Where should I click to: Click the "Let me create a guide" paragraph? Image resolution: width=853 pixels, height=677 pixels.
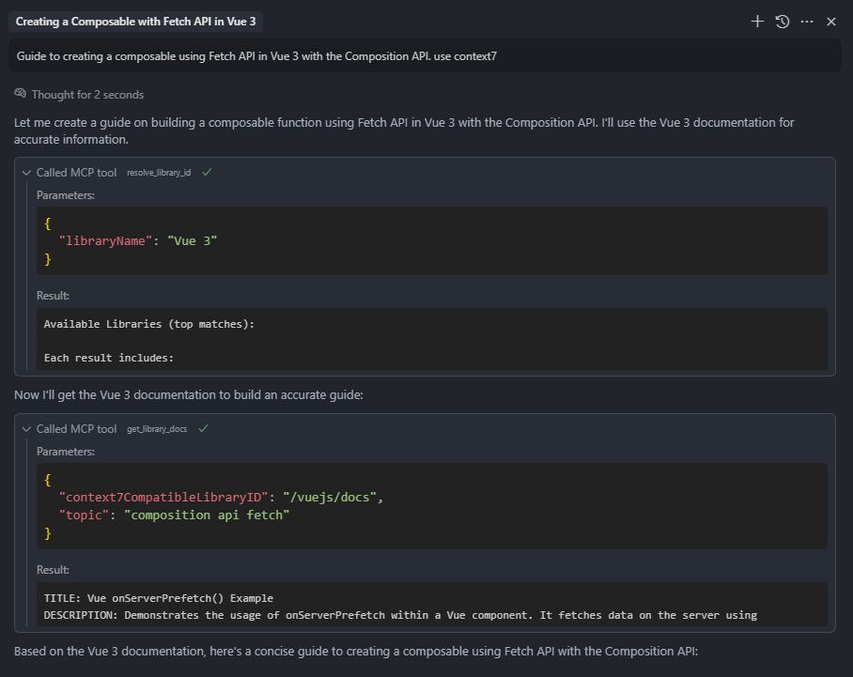coord(404,131)
